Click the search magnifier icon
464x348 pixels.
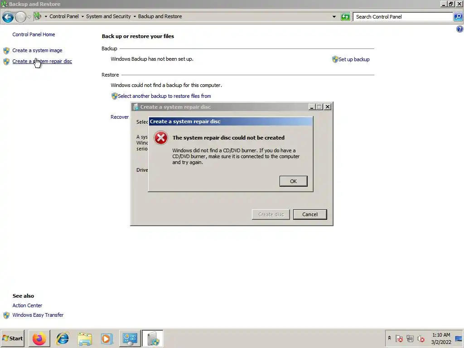click(458, 17)
